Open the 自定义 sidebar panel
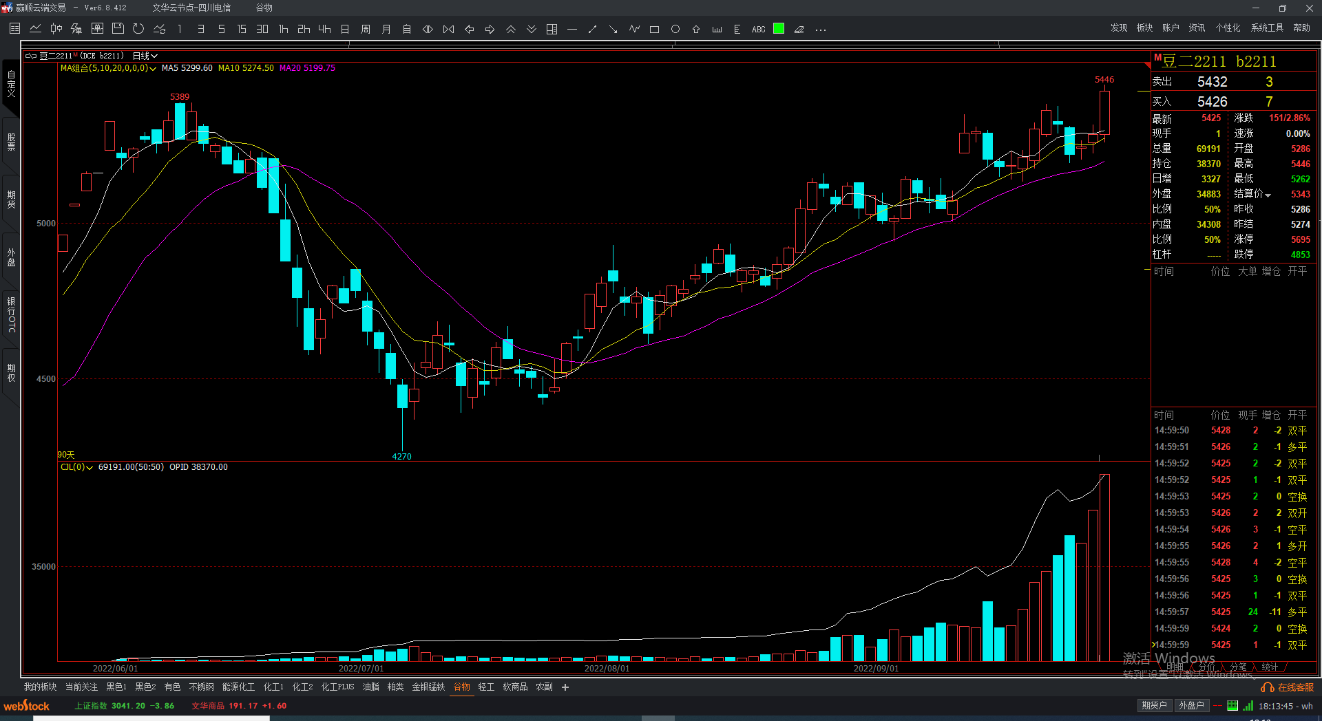This screenshot has width=1322, height=721. [x=11, y=83]
